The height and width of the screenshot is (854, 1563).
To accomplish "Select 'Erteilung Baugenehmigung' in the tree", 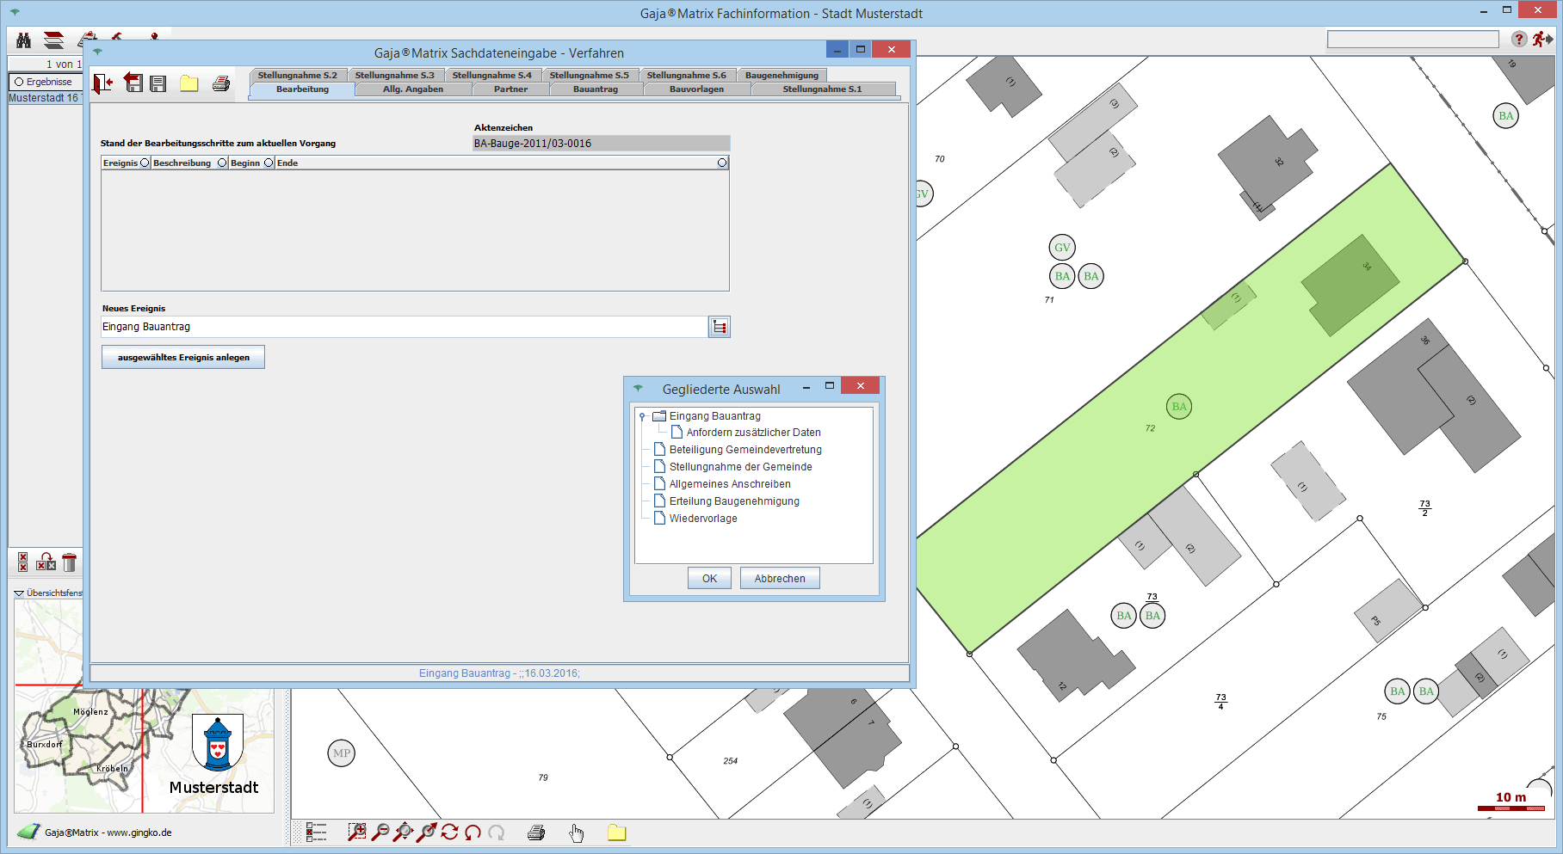I will tap(734, 501).
